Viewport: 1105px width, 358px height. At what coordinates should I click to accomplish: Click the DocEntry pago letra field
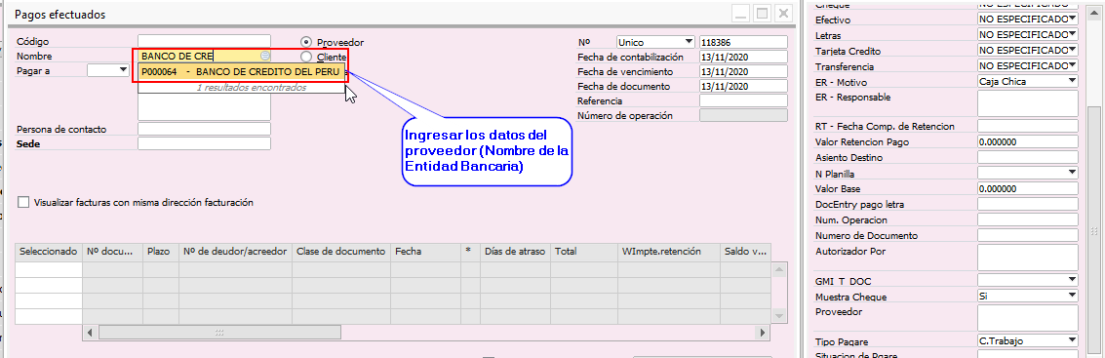click(x=1028, y=205)
